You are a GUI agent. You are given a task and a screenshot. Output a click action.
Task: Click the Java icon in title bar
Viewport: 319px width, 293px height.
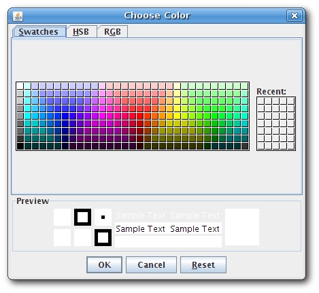click(x=18, y=16)
